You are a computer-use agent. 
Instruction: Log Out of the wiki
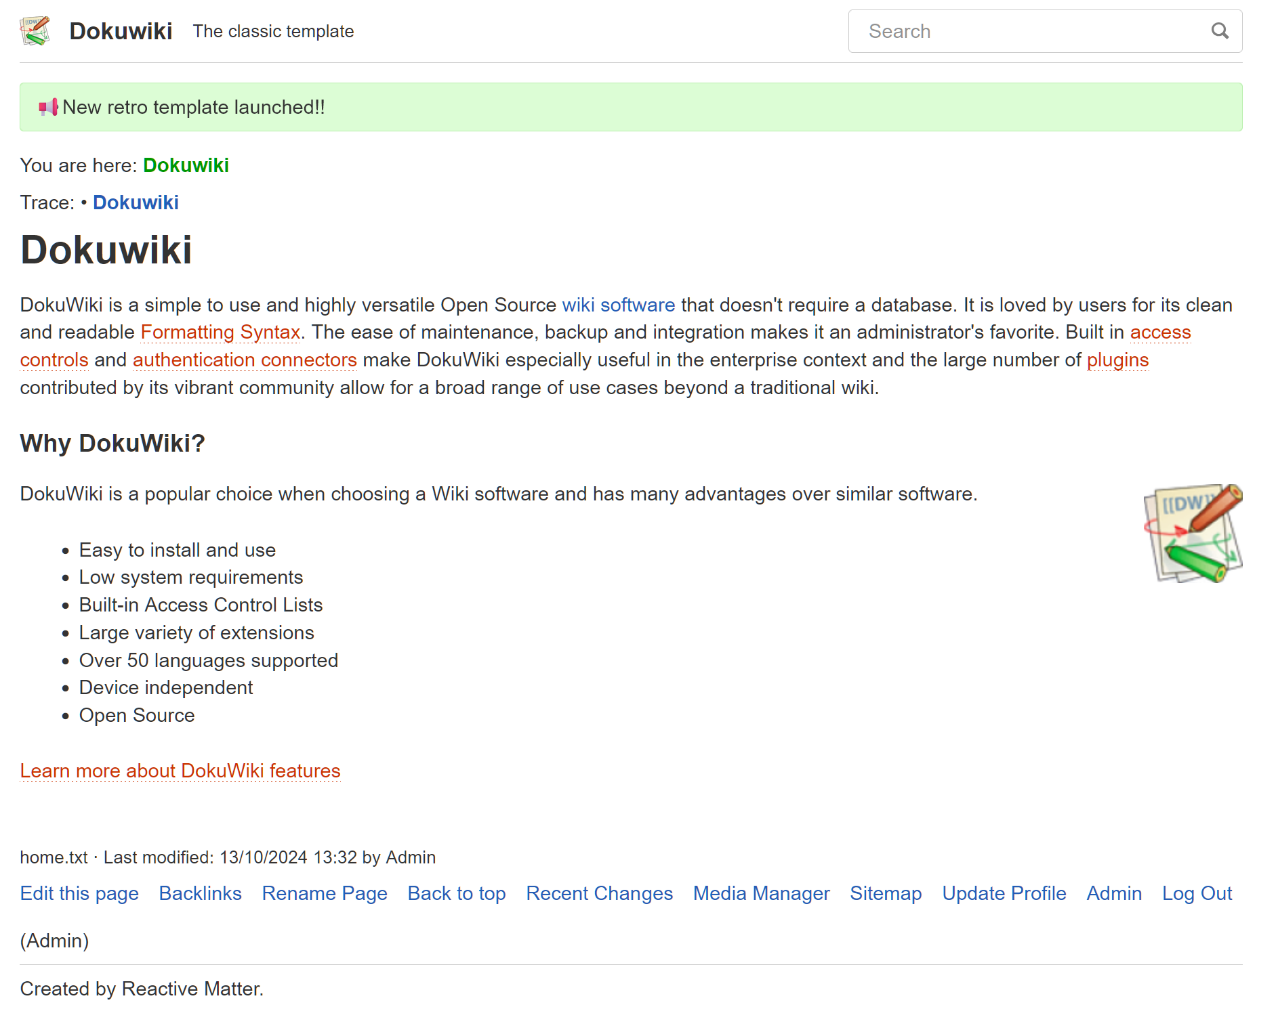click(1197, 893)
